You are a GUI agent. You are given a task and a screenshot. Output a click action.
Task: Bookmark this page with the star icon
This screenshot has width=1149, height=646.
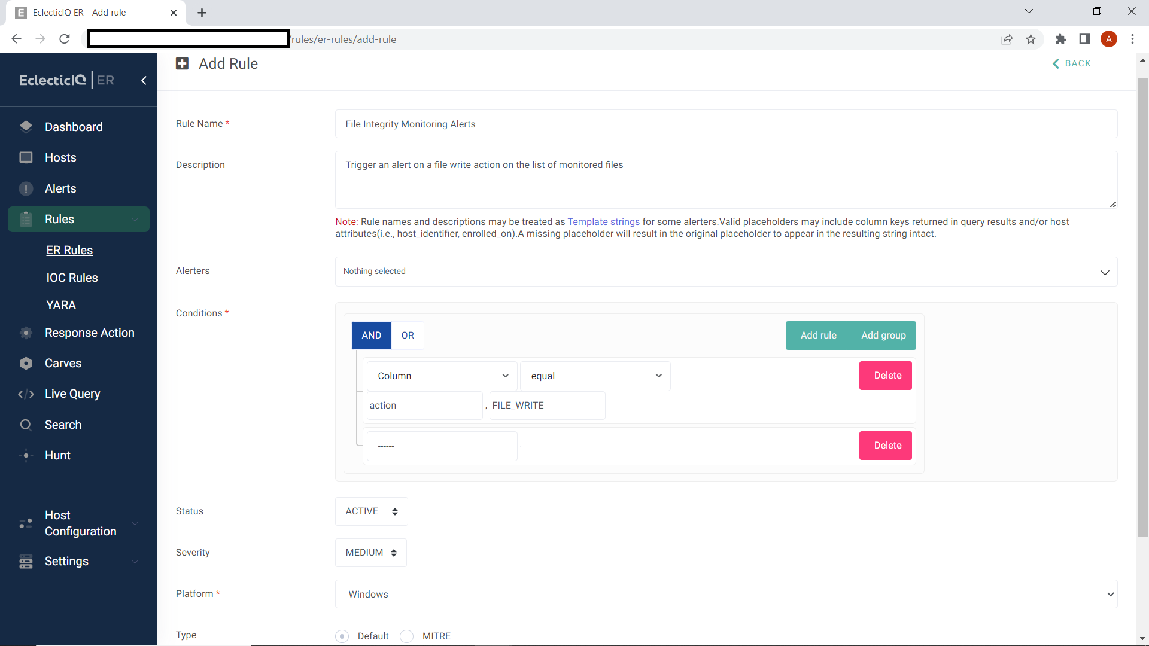(1031, 39)
